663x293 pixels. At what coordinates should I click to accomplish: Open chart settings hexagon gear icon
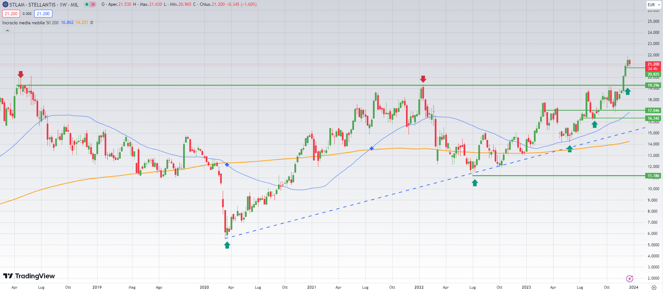654,288
